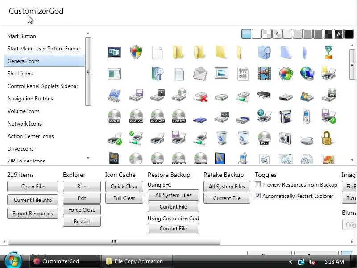Click the muted volume tray icon
This screenshot has width=357, height=268.
[311, 262]
